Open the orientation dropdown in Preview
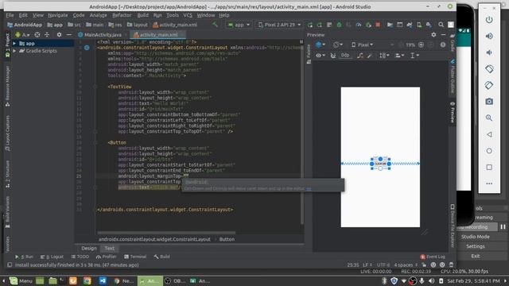This screenshot has width=509, height=286. point(337,44)
